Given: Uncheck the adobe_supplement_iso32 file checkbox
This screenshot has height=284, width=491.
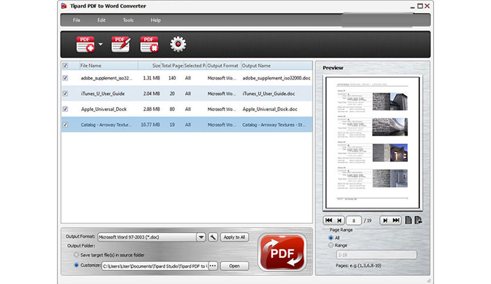Looking at the screenshot, I should pyautogui.click(x=65, y=78).
